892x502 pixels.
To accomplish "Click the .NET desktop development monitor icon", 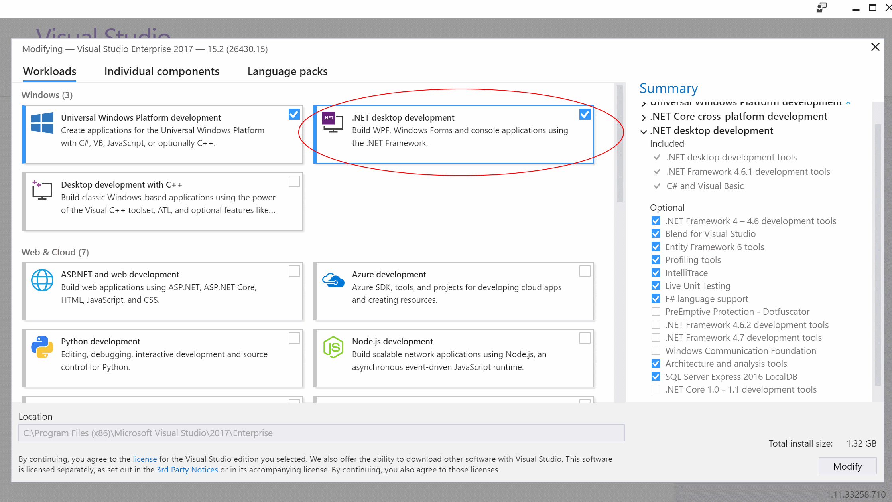I will (333, 123).
